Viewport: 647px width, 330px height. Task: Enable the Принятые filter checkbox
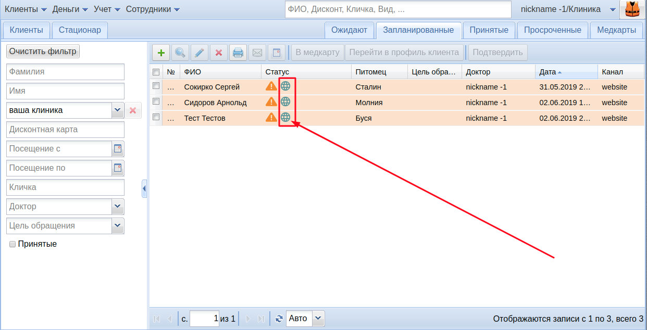coord(13,244)
